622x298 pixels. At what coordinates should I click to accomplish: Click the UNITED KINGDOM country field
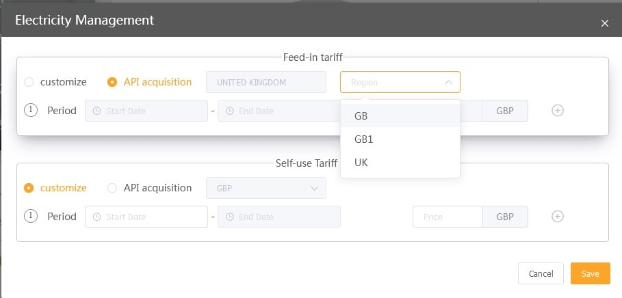[x=266, y=82]
